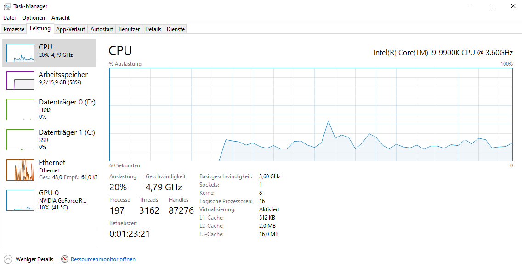Click the Weniger Details chevron icon
This screenshot has width=522, height=269.
coord(9,259)
